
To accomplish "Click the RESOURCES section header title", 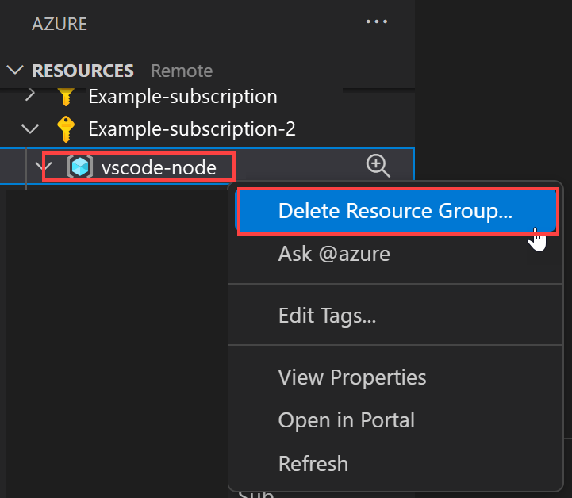I will pyautogui.click(x=83, y=71).
